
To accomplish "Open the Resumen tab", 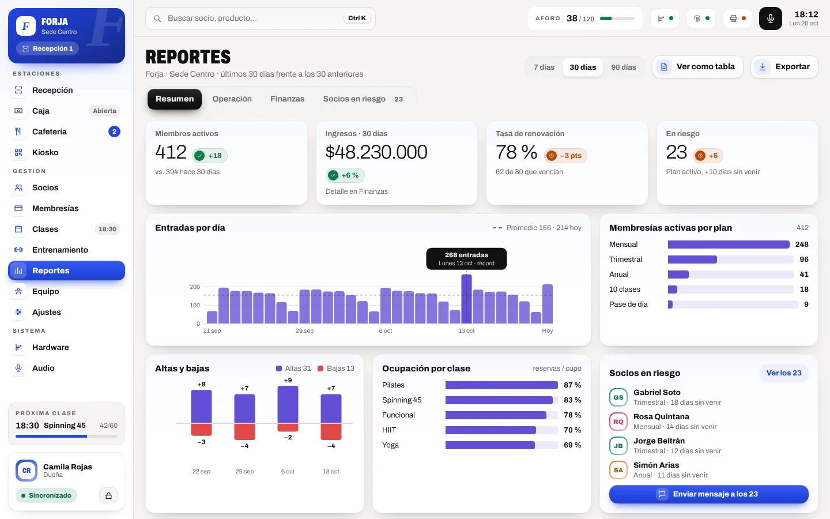I will [x=175, y=99].
